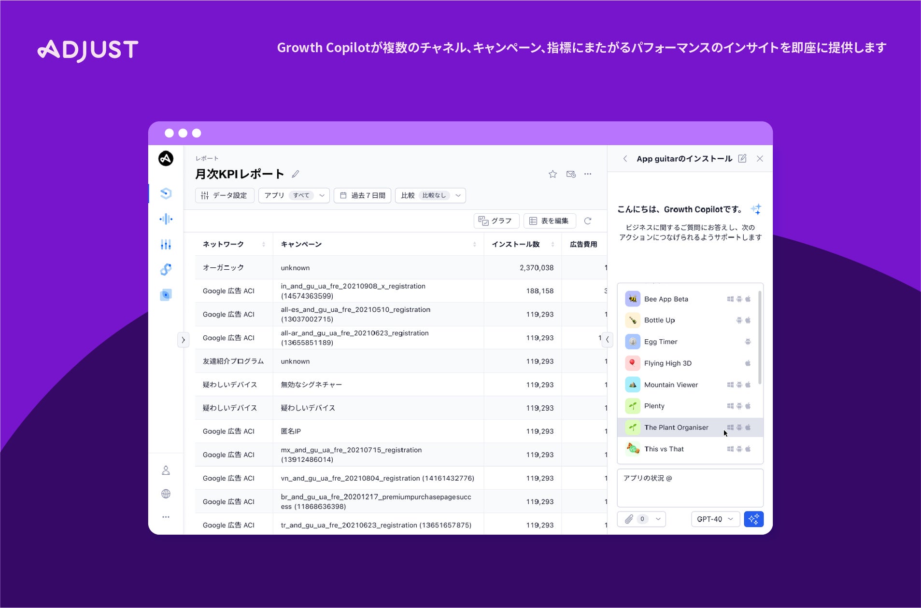
Task: Click the pencil icon to rename 月次KPIレポート
Action: coord(297,174)
